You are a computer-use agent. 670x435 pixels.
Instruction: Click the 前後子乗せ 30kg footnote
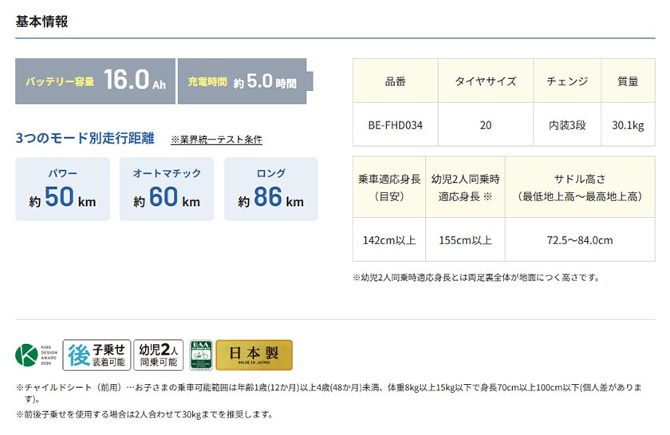pyautogui.click(x=144, y=414)
